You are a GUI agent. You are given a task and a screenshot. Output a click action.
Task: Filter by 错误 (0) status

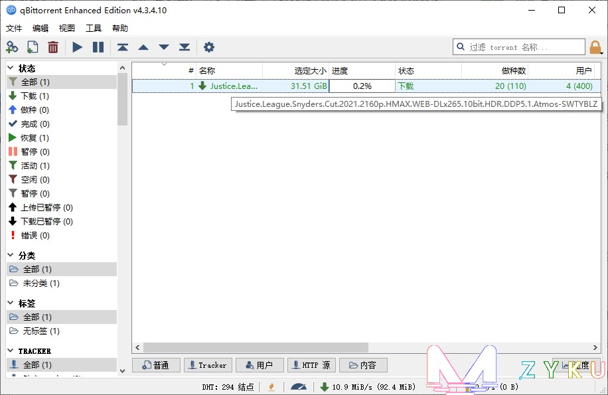pos(62,236)
